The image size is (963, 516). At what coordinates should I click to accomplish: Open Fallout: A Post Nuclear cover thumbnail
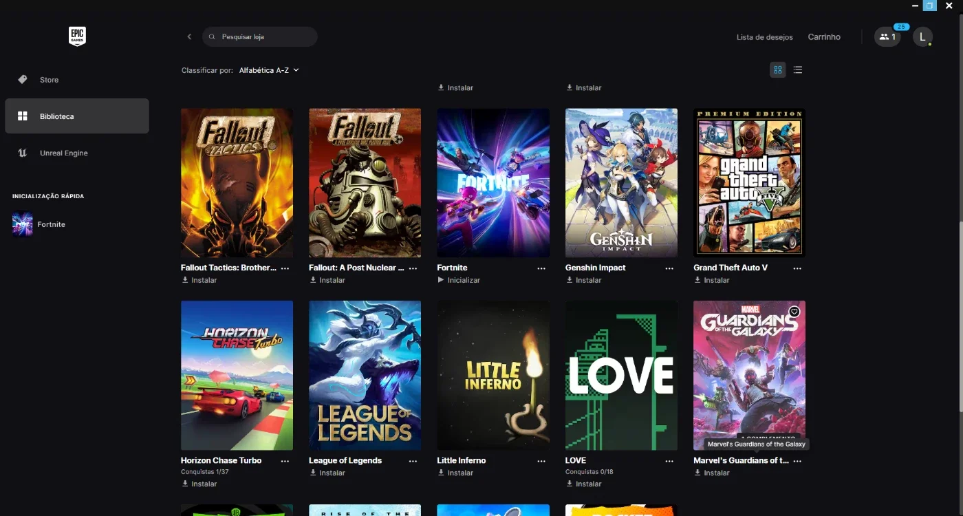[365, 182]
